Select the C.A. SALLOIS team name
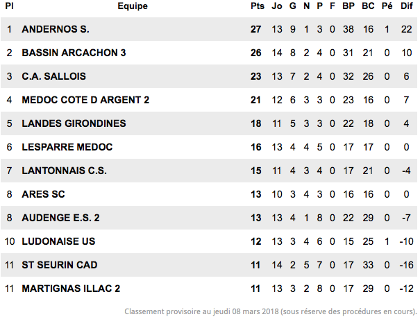Screen dimensions: 420x319 [54, 76]
